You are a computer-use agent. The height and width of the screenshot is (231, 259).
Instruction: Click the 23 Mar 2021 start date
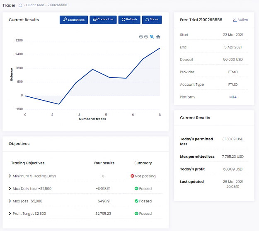click(233, 35)
